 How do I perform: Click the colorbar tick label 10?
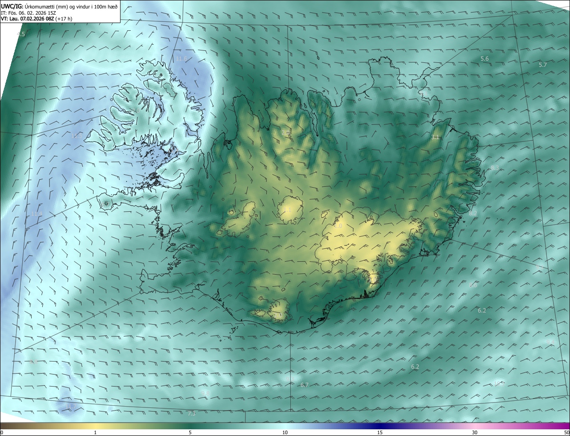point(285,432)
